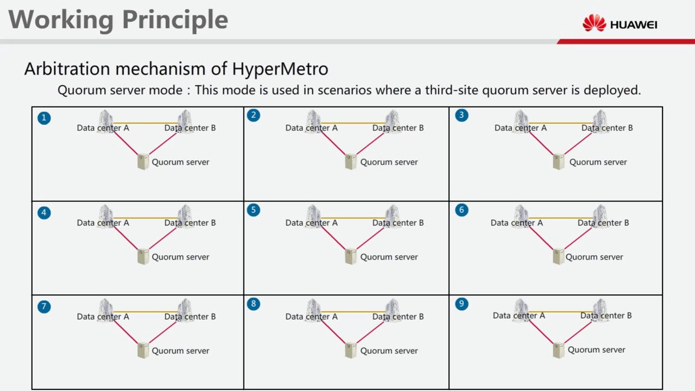Click the yellow link line in scenario 4
The height and width of the screenshot is (391, 695).
(145, 218)
